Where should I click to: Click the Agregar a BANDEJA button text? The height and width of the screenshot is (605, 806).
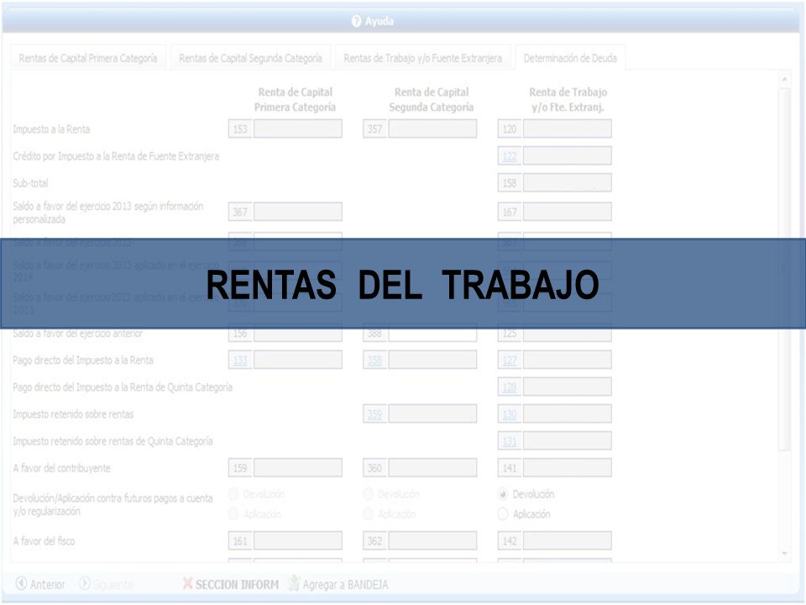tap(345, 585)
